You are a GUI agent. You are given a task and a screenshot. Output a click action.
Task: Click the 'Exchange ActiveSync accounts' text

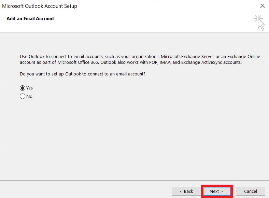point(211,62)
